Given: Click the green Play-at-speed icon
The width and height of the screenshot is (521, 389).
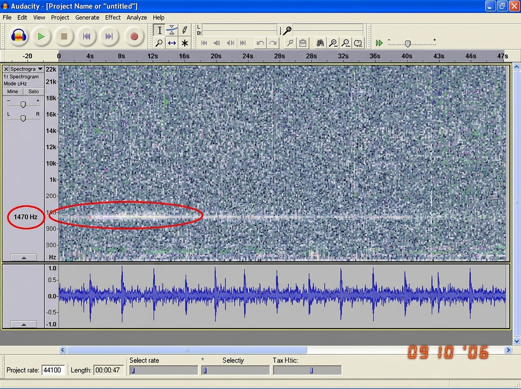Looking at the screenshot, I should point(379,43).
